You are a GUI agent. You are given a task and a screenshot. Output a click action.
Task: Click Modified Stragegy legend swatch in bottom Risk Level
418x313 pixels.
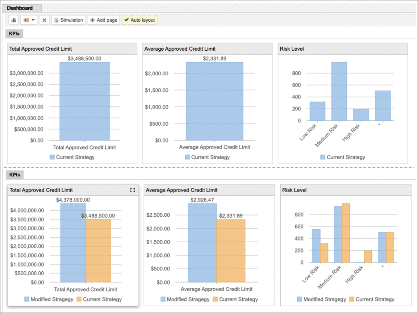(x=299, y=299)
